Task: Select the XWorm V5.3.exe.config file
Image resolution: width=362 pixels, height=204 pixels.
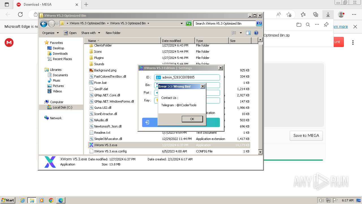Action: tap(110, 151)
